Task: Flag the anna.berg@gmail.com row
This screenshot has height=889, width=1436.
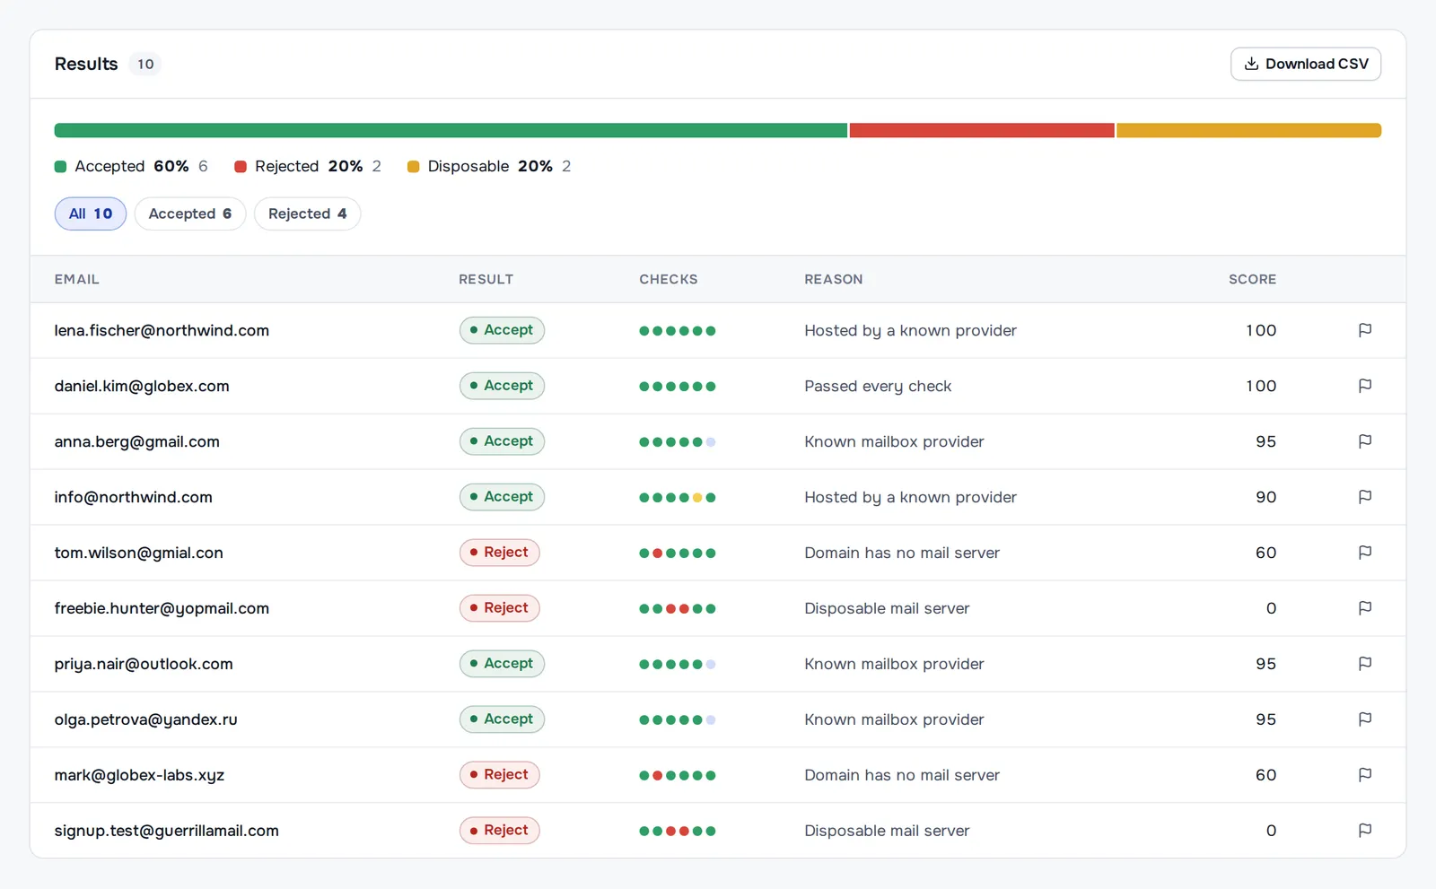Action: (1364, 441)
